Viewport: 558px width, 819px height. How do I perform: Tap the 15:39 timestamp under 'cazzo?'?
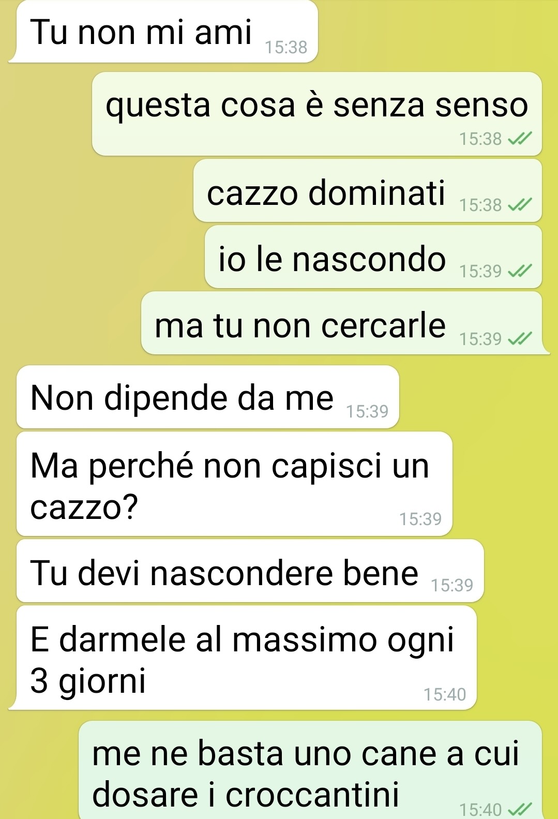coord(420,519)
